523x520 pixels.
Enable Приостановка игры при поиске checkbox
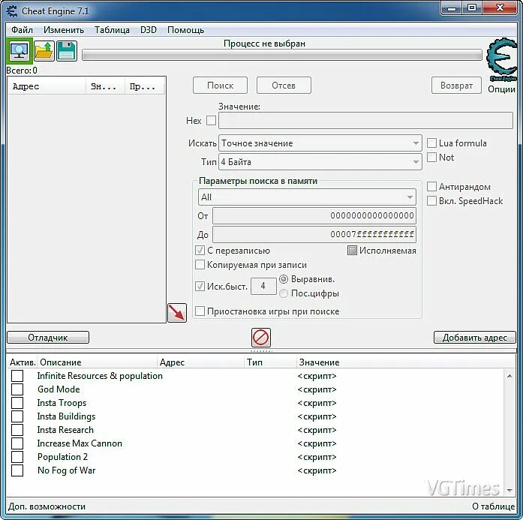tap(200, 311)
